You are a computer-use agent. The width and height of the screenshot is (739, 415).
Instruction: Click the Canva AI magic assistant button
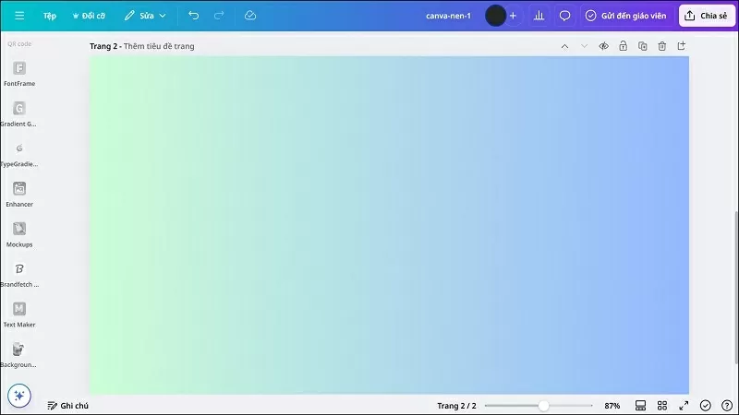pos(19,396)
